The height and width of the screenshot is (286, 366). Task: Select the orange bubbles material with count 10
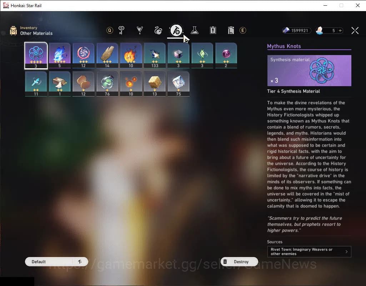click(x=131, y=84)
